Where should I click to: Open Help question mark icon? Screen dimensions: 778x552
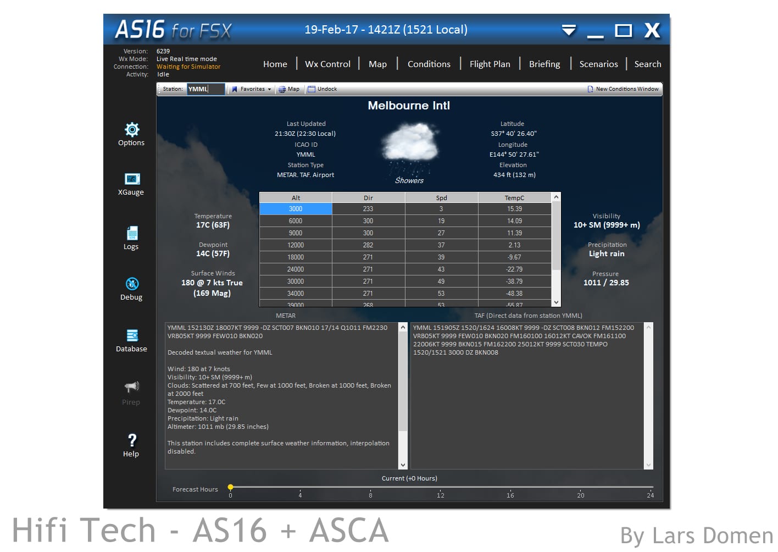tap(132, 440)
